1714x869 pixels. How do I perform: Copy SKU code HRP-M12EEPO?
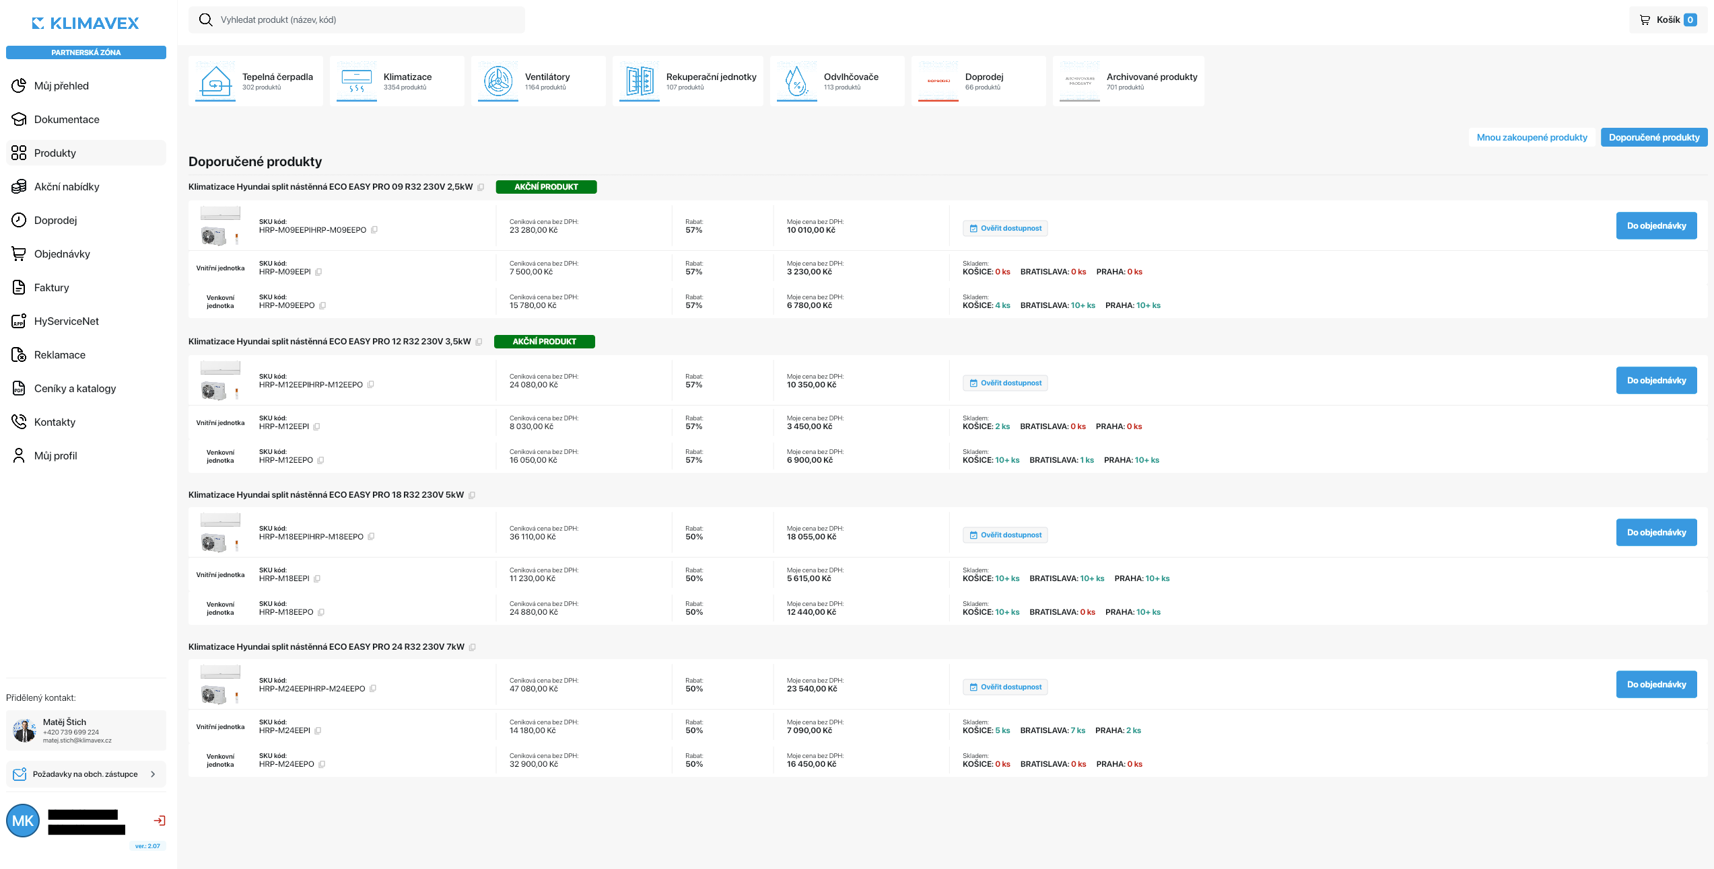[320, 461]
